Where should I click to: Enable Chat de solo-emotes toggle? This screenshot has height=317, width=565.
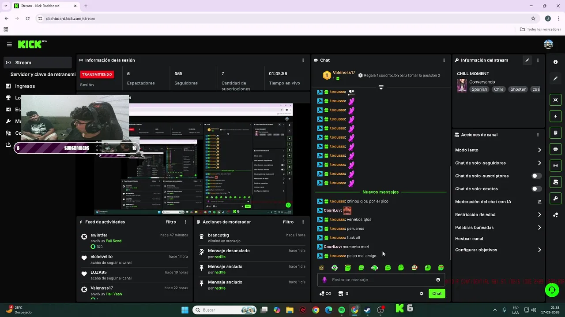click(x=536, y=189)
